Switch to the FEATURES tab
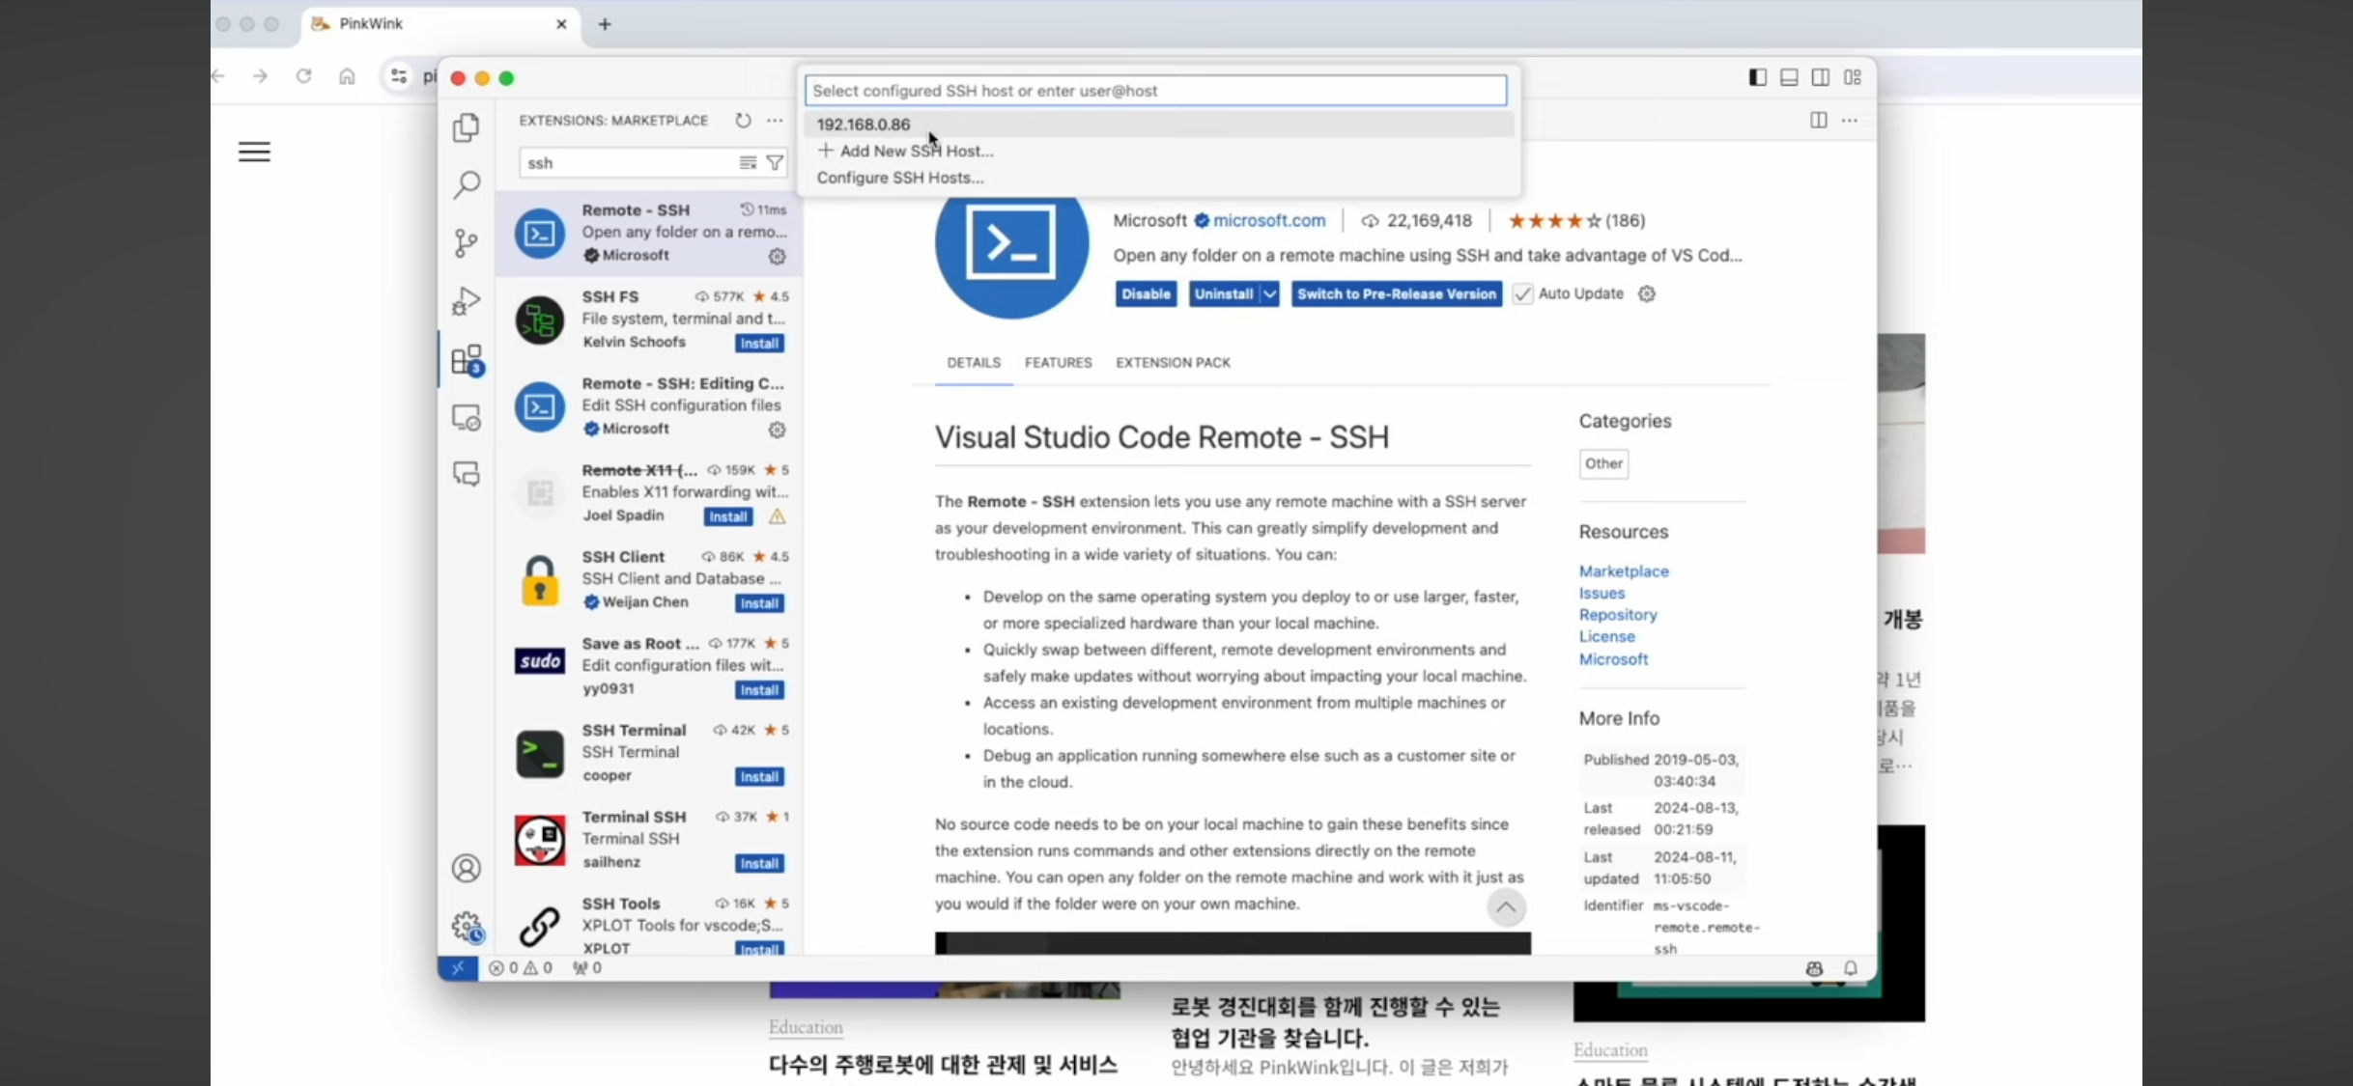2353x1086 pixels. [1058, 363]
